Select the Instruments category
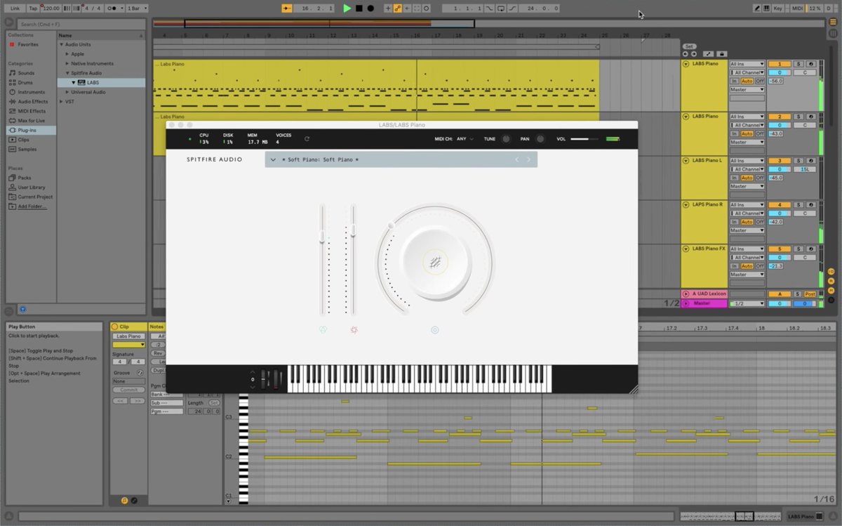 [32, 92]
